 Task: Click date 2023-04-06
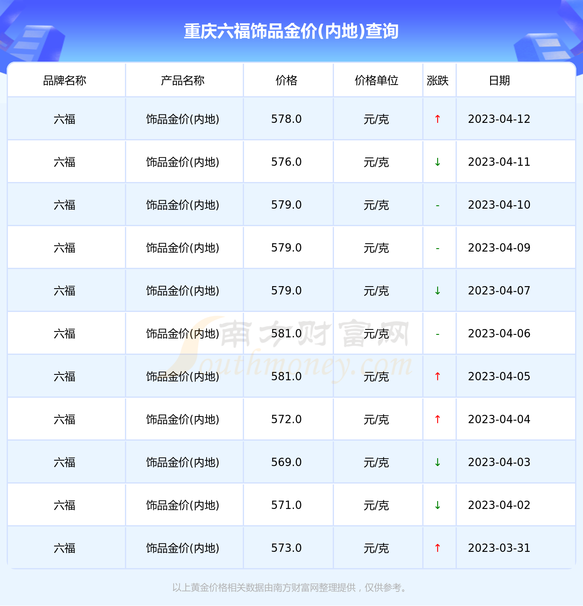[499, 334]
